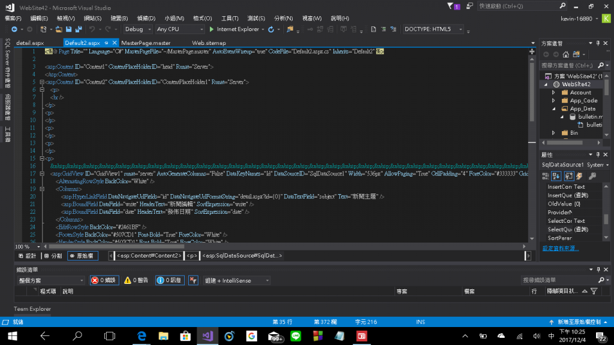Show events with the lightning bolt icon
614x345 pixels.
coord(580,176)
